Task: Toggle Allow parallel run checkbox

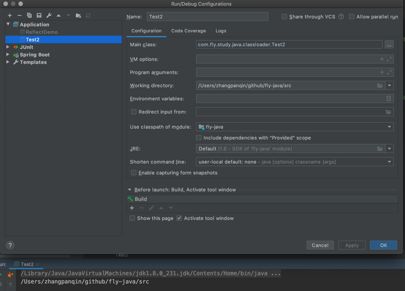Action: [351, 17]
